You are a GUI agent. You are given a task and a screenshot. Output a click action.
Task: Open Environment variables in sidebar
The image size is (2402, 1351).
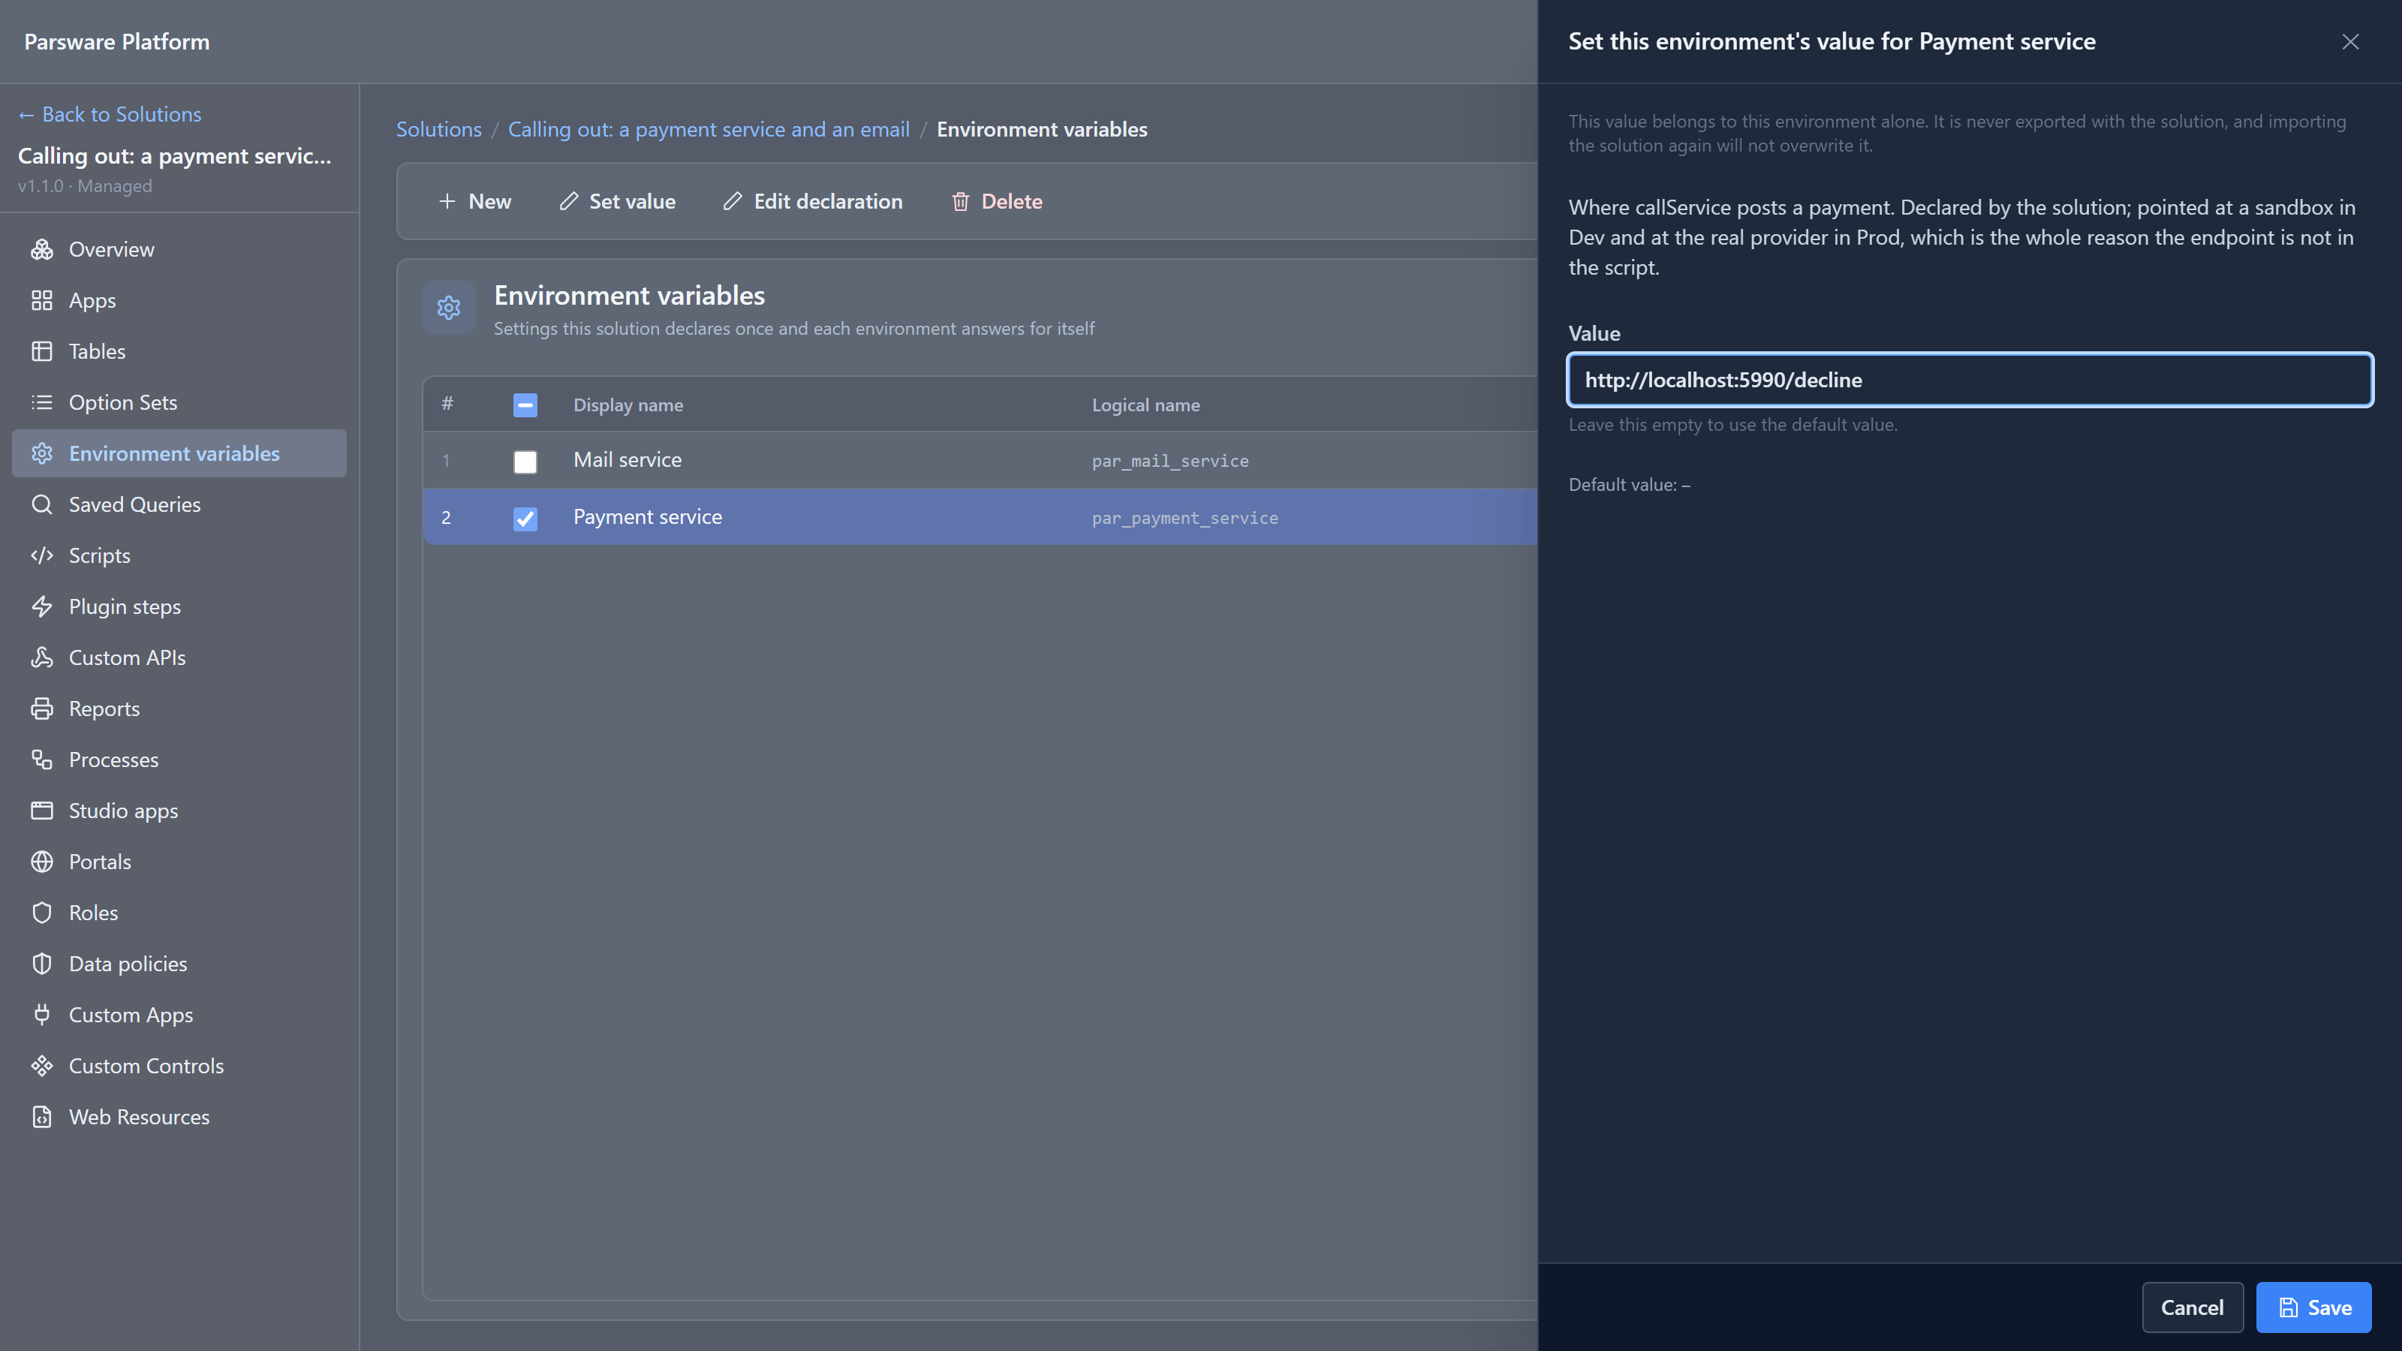click(179, 453)
